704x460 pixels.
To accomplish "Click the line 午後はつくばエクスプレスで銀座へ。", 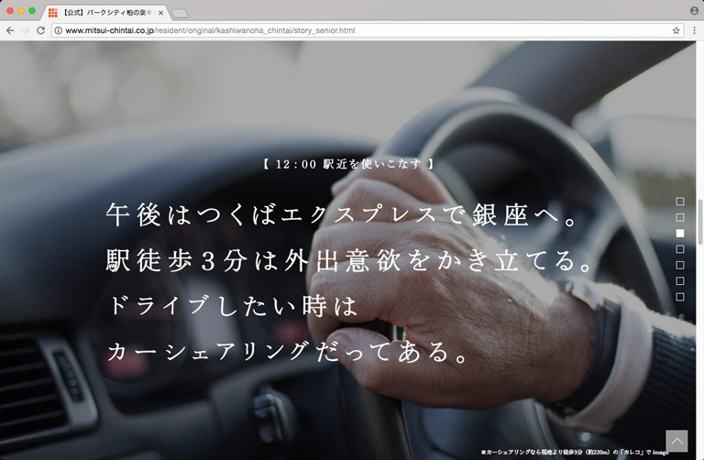I will pyautogui.click(x=343, y=214).
